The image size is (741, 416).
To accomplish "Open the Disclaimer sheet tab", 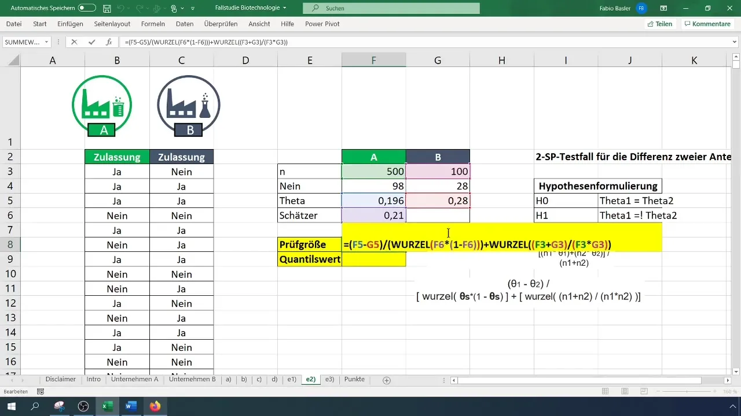I will (61, 380).
